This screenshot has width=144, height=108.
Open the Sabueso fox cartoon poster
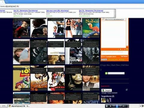click(91, 28)
